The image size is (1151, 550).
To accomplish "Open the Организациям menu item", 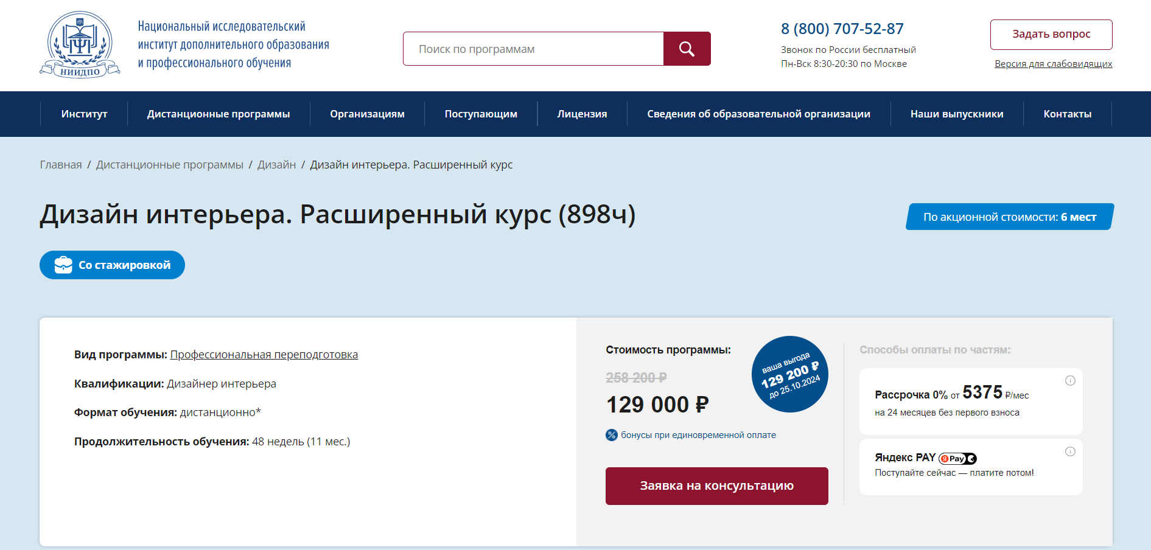I will click(x=367, y=114).
